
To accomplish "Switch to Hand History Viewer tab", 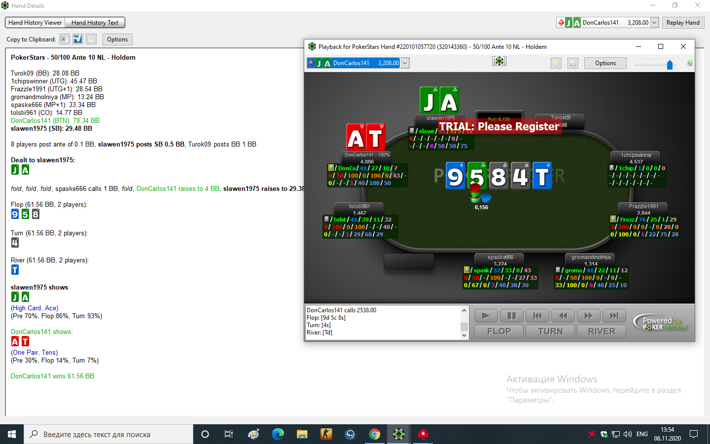I will click(35, 23).
